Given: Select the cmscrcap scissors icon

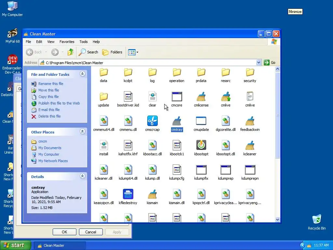Looking at the screenshot, I should (x=152, y=121).
